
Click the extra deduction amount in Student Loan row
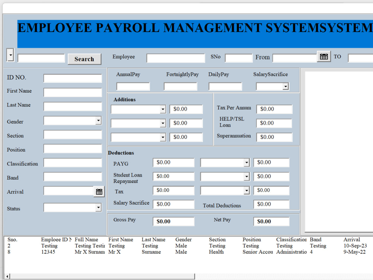point(272,177)
